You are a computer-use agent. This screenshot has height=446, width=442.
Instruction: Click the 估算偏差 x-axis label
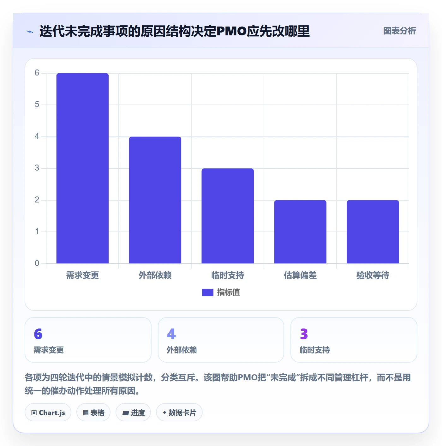coord(300,275)
